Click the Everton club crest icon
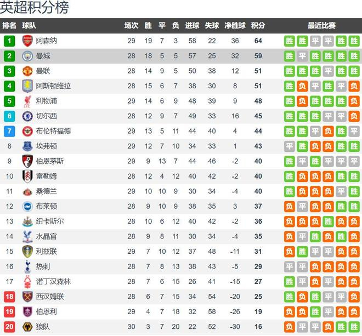This screenshot has width=362, height=336. point(27,146)
